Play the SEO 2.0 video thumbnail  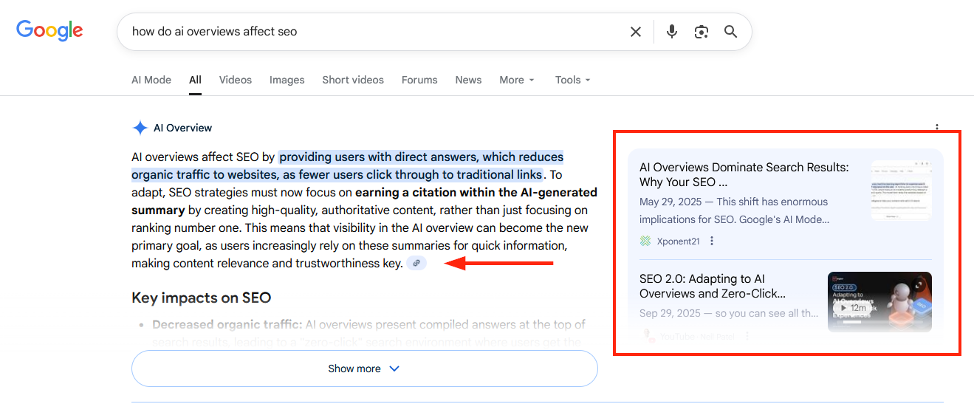[879, 302]
